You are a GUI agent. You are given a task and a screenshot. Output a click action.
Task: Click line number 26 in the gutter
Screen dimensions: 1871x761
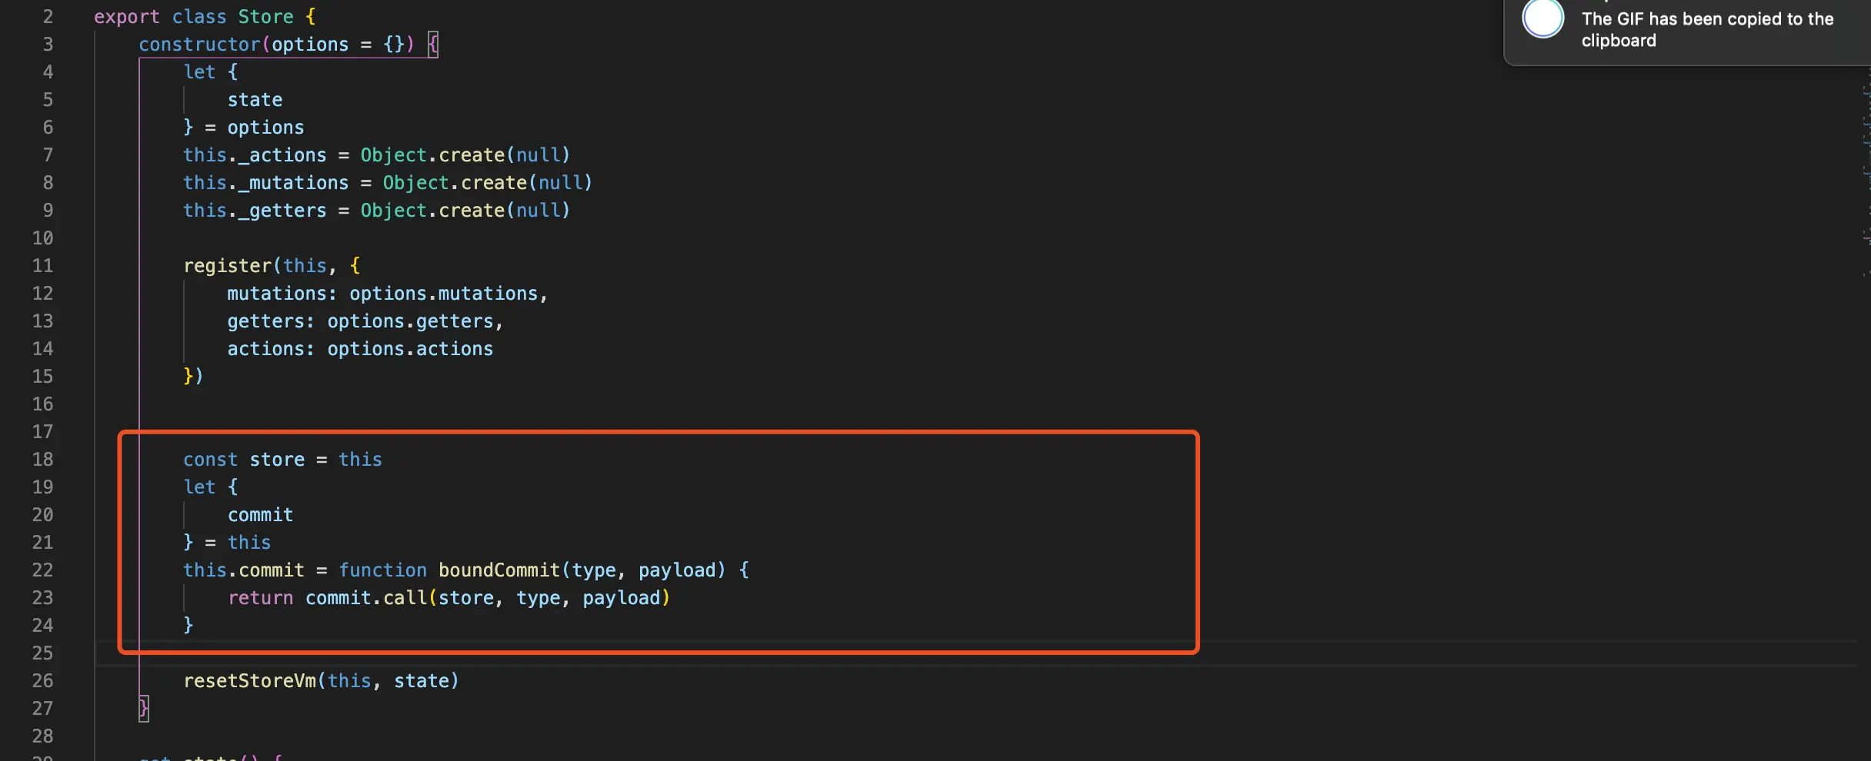[x=42, y=681]
